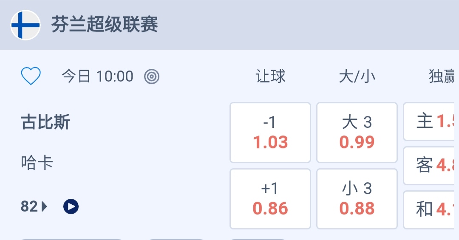459x240 pixels.
Task: Pick handicap +1 at odds 0.86
Action: (x=270, y=199)
